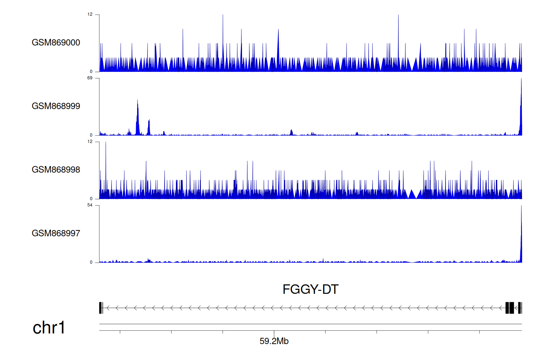Click the y-axis maximum 69 label
Image resolution: width=550 pixels, height=359 pixels.
[x=90, y=78]
